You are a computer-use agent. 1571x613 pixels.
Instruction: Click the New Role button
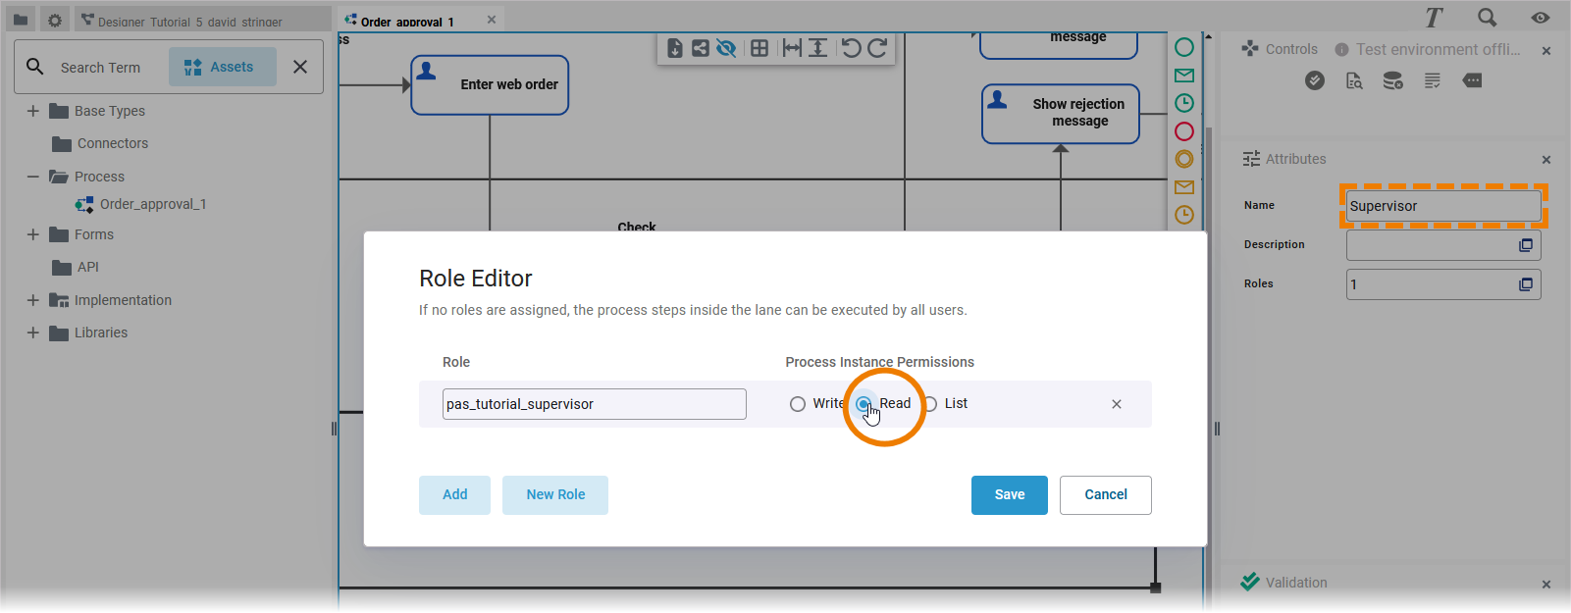pos(555,495)
